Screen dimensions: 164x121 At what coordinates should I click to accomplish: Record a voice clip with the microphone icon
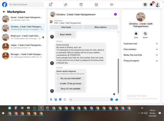[x=51, y=99]
